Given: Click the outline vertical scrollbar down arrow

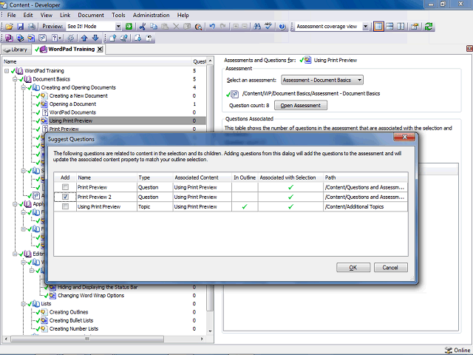Looking at the screenshot, I should tap(210, 331).
